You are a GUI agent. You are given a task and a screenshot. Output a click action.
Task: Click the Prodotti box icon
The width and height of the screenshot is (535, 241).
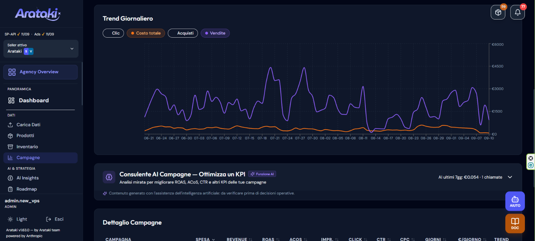point(10,135)
